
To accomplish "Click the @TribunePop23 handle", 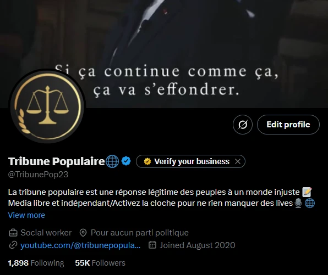I will (38, 175).
